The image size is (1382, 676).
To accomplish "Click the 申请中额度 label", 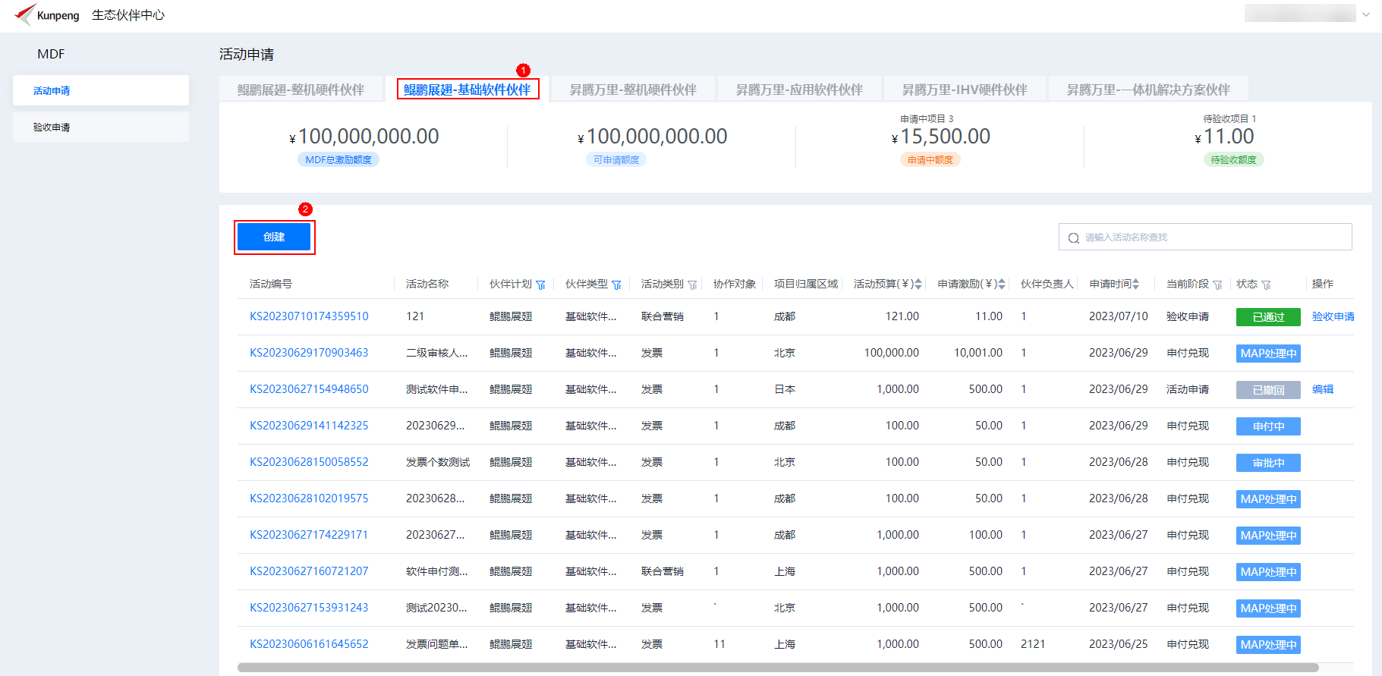I will (930, 159).
